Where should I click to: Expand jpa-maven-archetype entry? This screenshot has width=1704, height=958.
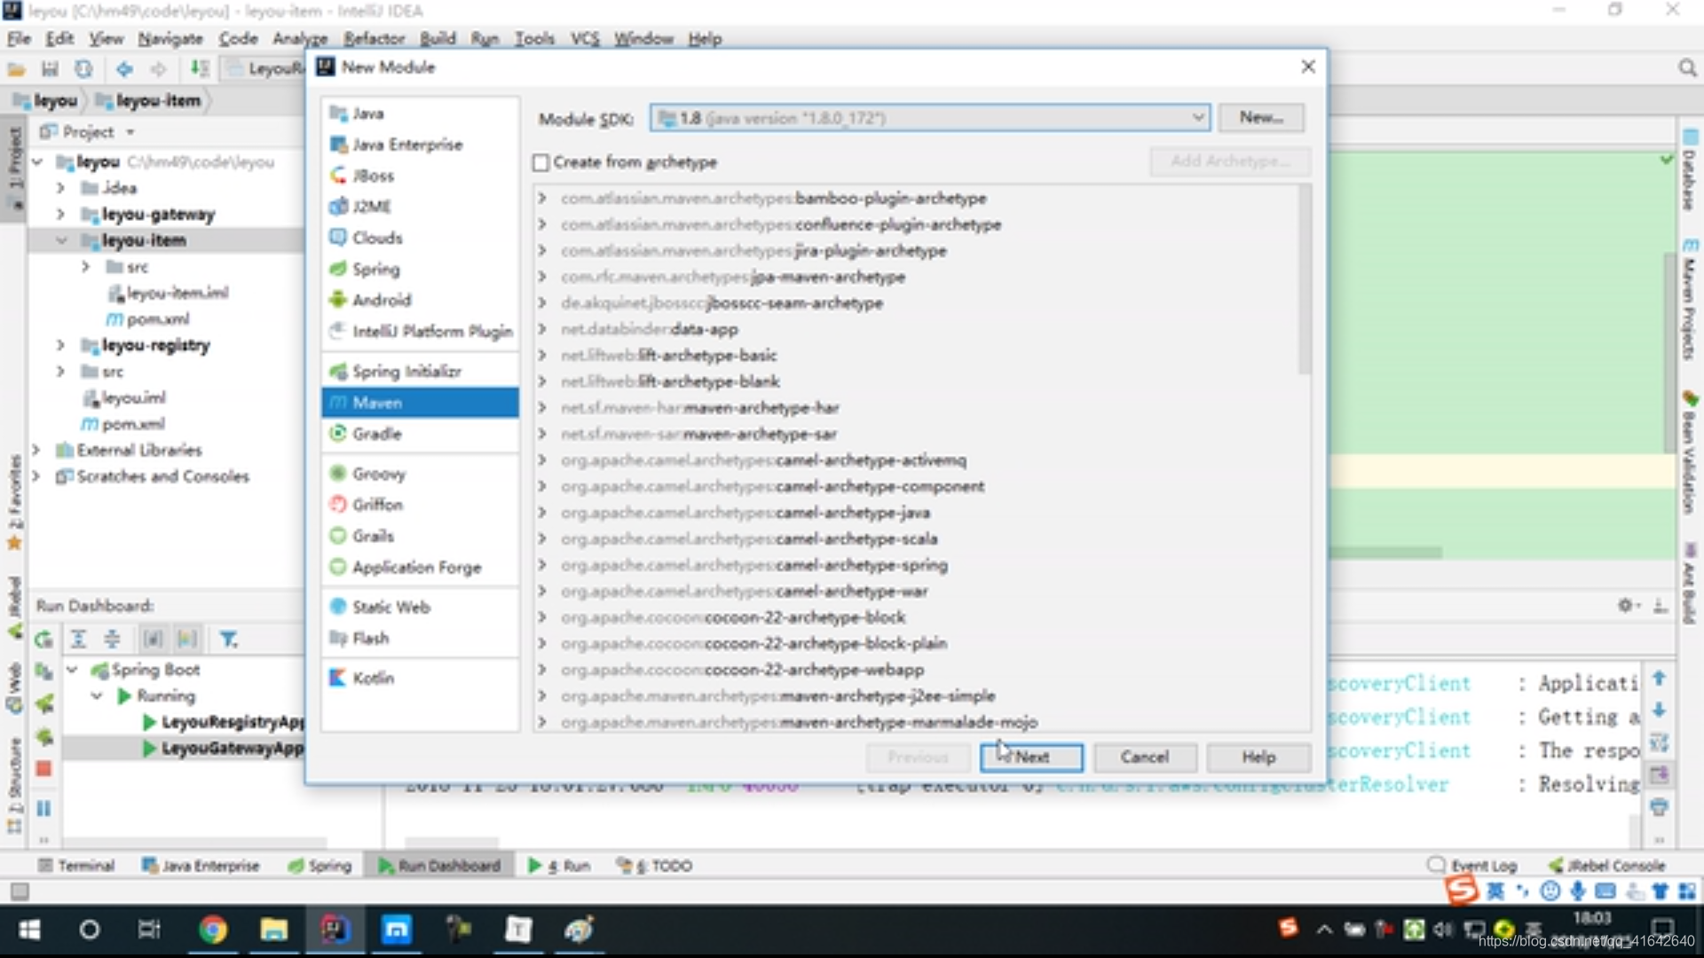pyautogui.click(x=541, y=277)
